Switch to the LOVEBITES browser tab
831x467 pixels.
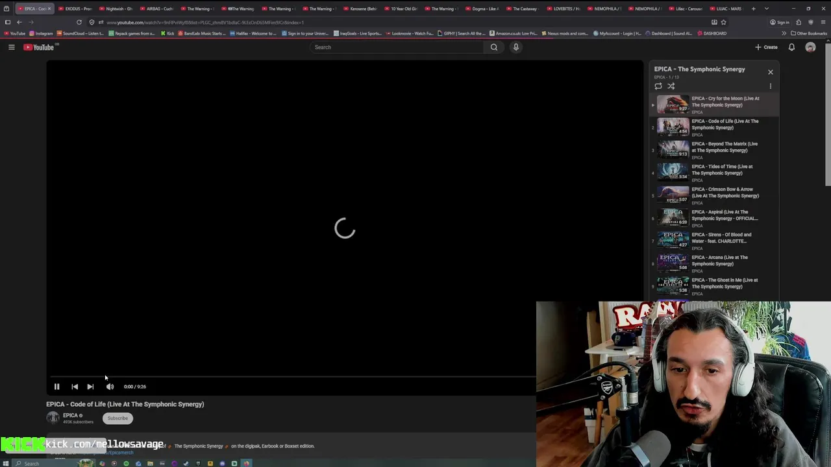[x=563, y=8]
